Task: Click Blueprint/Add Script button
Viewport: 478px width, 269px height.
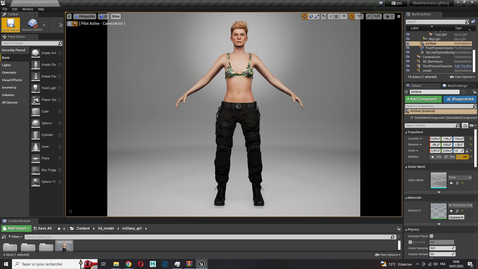Action: click(460, 99)
